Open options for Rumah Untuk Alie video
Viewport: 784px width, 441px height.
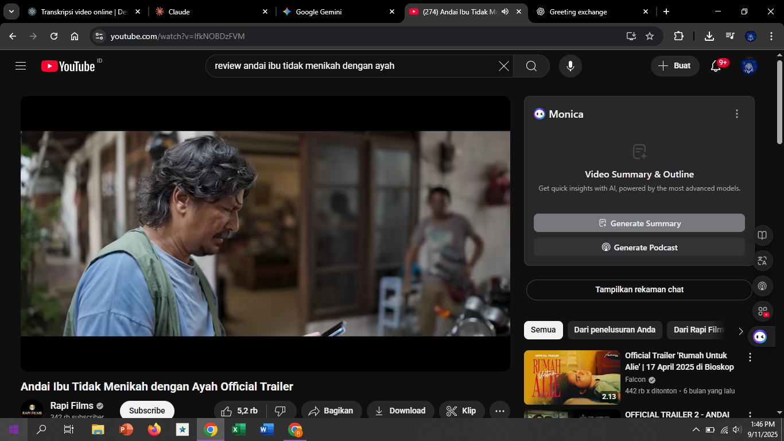point(750,357)
